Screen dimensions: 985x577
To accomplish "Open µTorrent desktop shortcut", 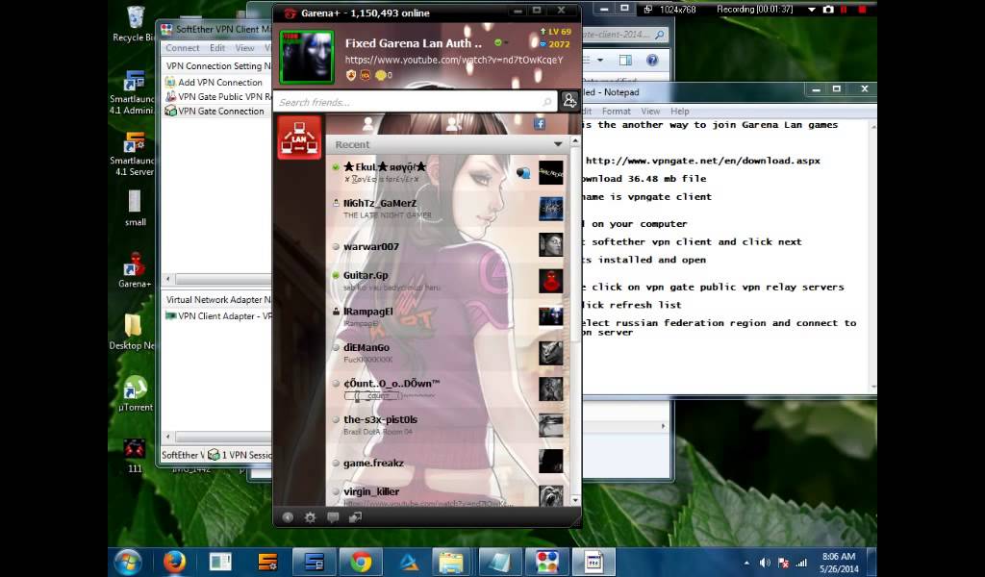I will click(135, 393).
